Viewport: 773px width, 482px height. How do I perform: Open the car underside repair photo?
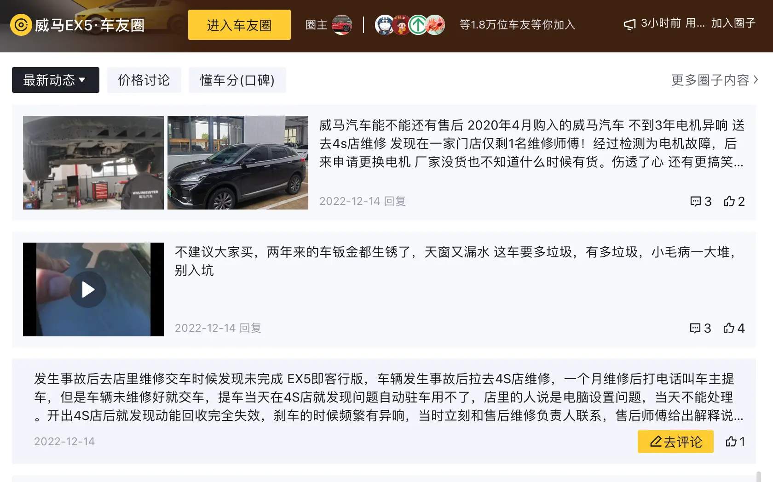(x=93, y=163)
